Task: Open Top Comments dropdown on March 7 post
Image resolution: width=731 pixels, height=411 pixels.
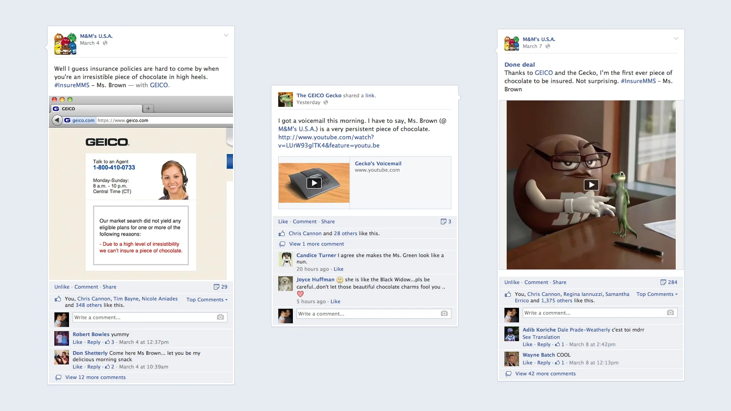Action: [657, 294]
